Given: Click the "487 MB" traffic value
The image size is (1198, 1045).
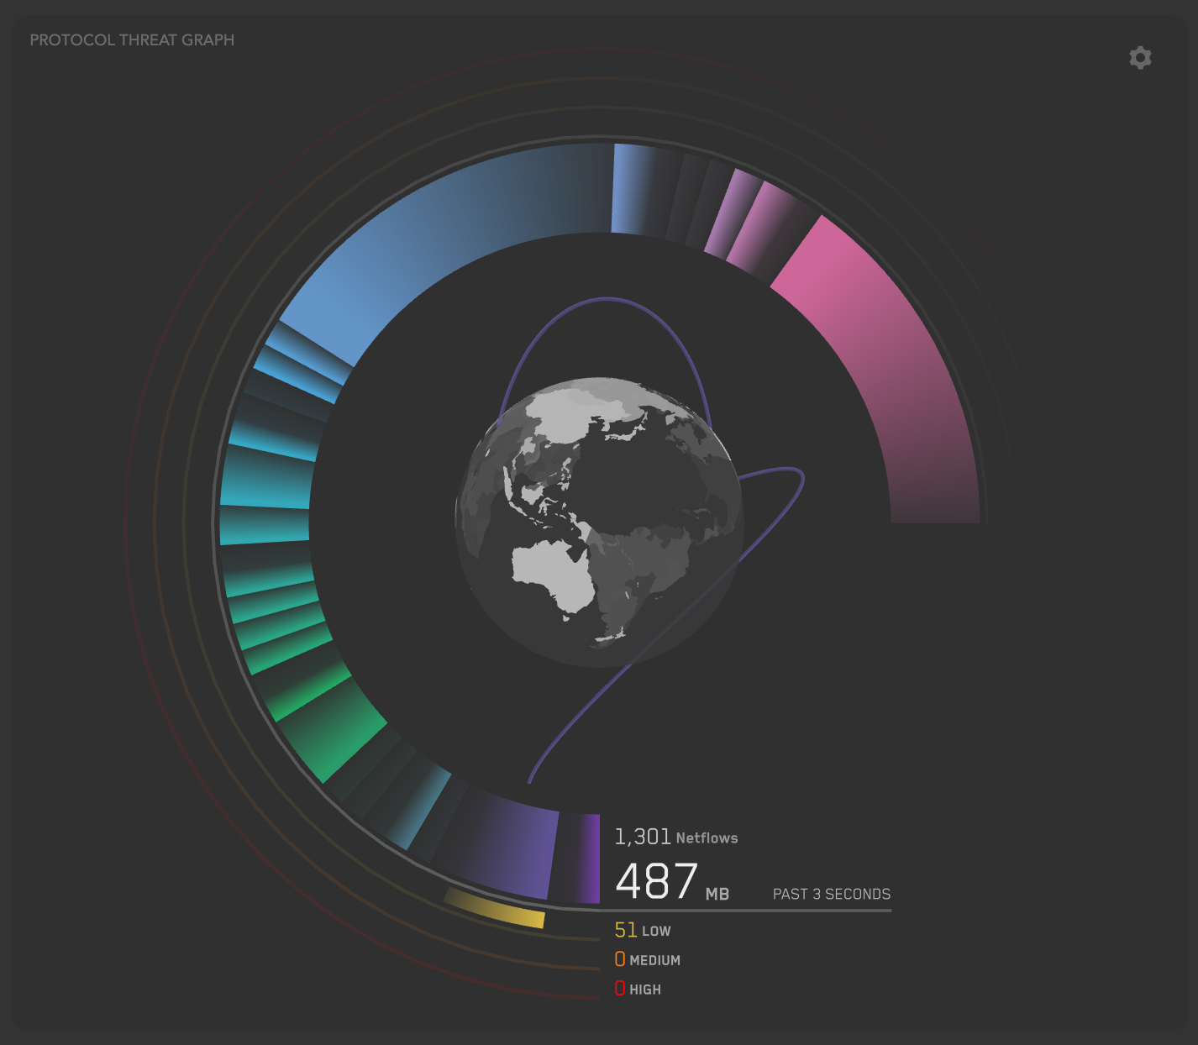Looking at the screenshot, I should pos(672,882).
